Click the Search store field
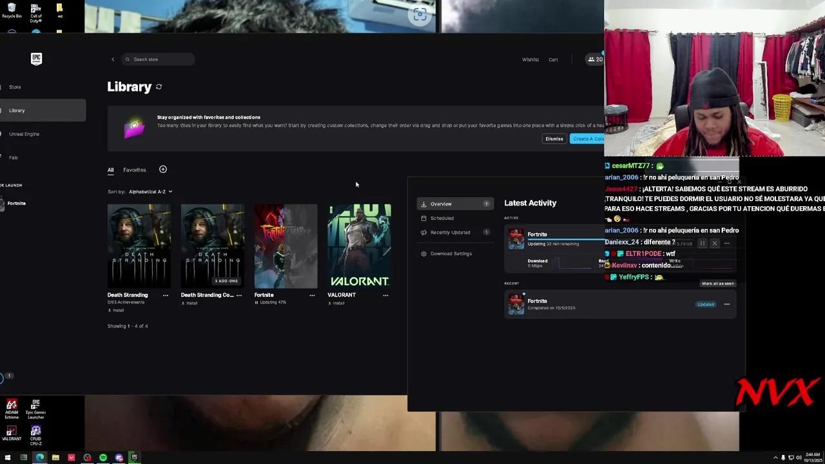The image size is (825, 464). (x=158, y=59)
